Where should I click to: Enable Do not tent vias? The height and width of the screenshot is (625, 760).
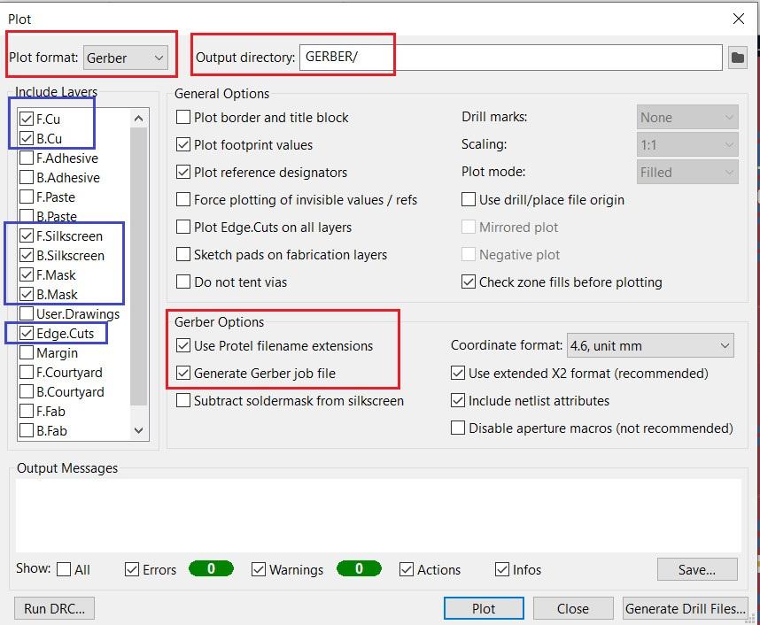[183, 282]
